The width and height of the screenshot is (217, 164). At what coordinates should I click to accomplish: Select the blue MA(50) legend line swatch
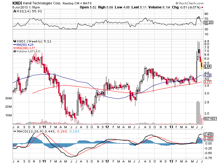click(15, 45)
